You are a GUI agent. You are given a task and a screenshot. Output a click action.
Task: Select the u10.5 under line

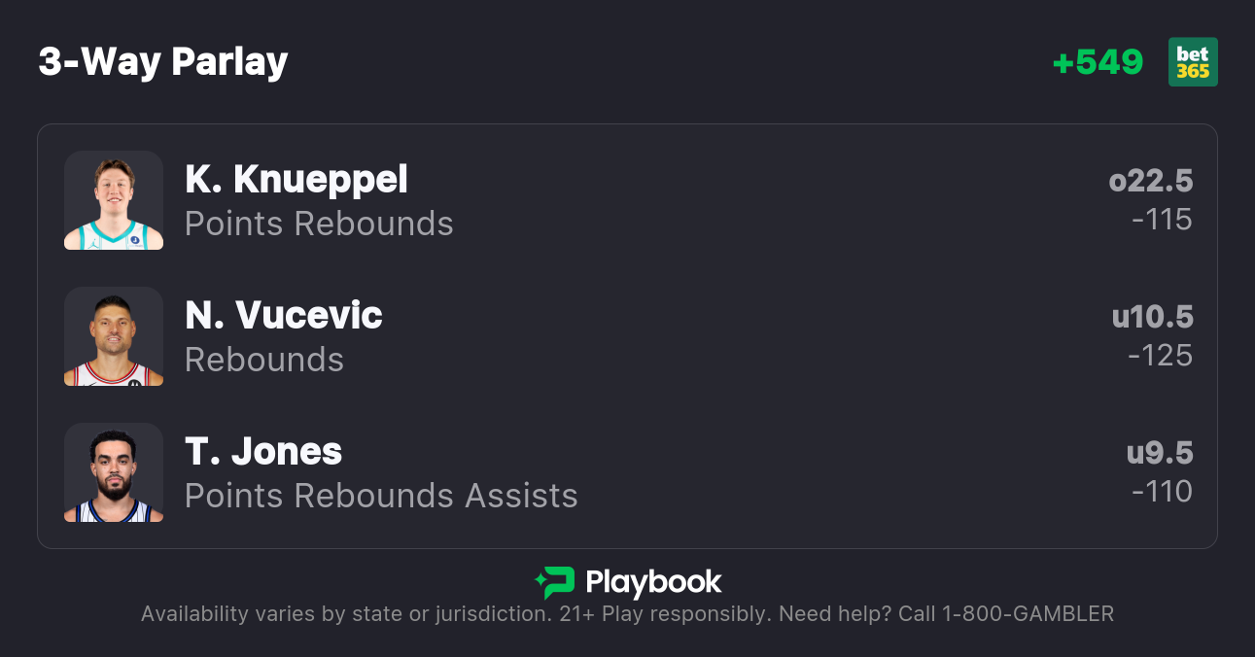click(x=1152, y=317)
